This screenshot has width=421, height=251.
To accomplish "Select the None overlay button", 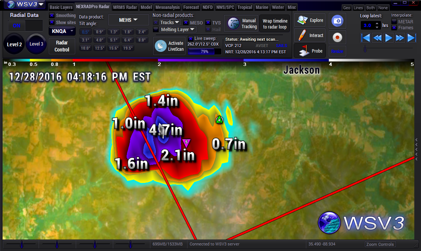I will pyautogui.click(x=383, y=8).
